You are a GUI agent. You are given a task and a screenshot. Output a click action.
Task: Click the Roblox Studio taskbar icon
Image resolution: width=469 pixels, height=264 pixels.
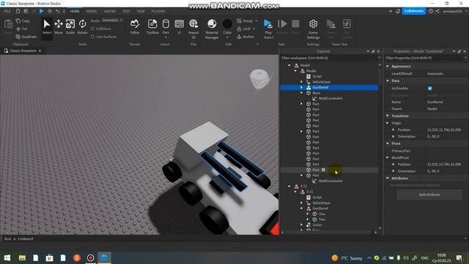tap(104, 257)
